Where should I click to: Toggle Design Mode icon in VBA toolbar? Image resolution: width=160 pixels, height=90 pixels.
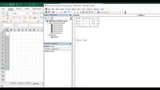83,12
